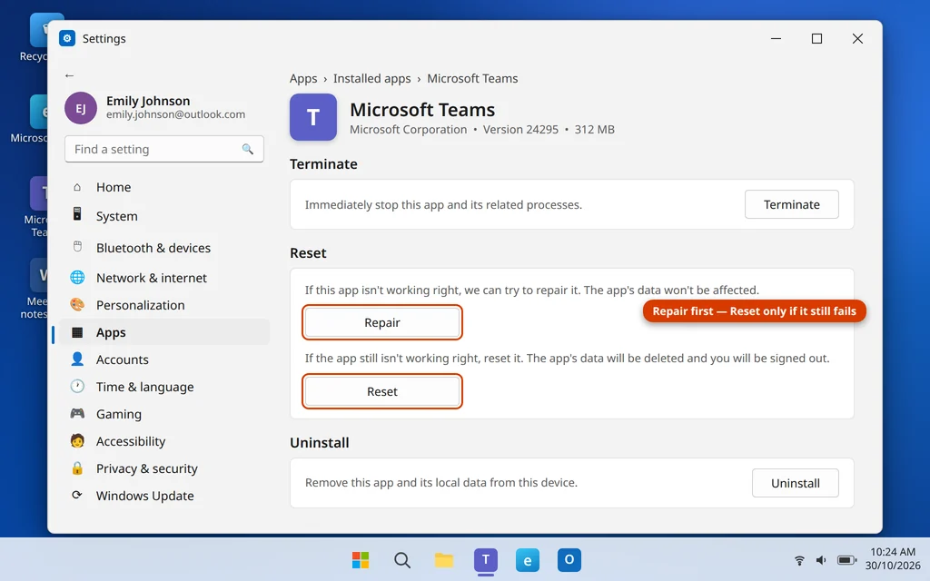The image size is (930, 581).
Task: Open Accounts settings
Action: click(163, 359)
